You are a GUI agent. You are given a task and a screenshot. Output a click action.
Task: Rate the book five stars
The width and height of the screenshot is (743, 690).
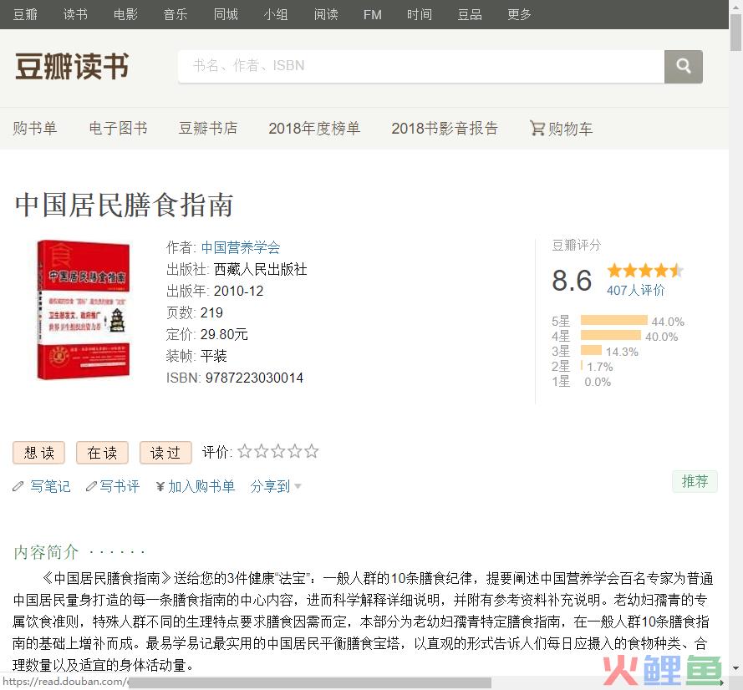311,451
